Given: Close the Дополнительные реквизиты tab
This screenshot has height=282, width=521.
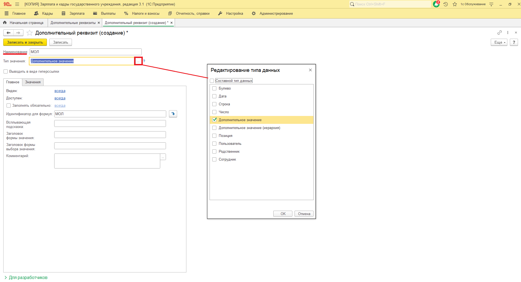Looking at the screenshot, I should click(99, 23).
